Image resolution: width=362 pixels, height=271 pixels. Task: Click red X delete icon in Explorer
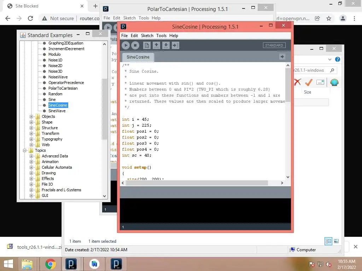tap(297, 82)
